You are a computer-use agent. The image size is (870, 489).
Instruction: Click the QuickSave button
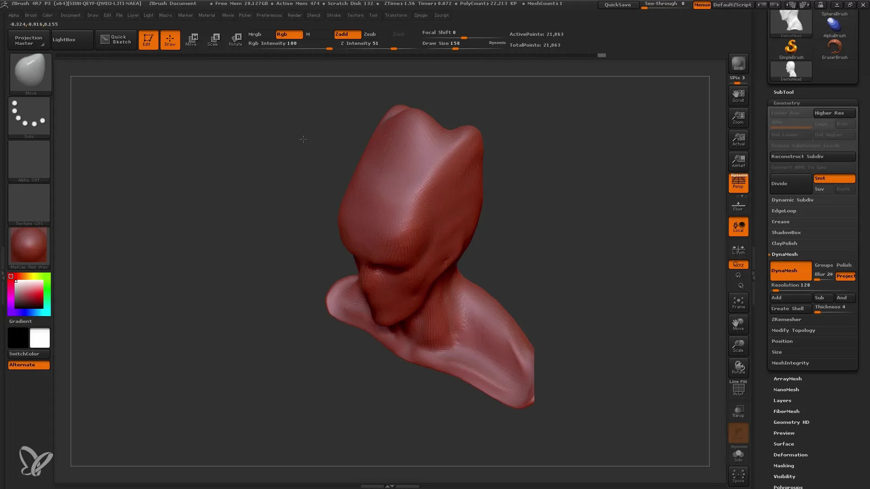coord(618,5)
